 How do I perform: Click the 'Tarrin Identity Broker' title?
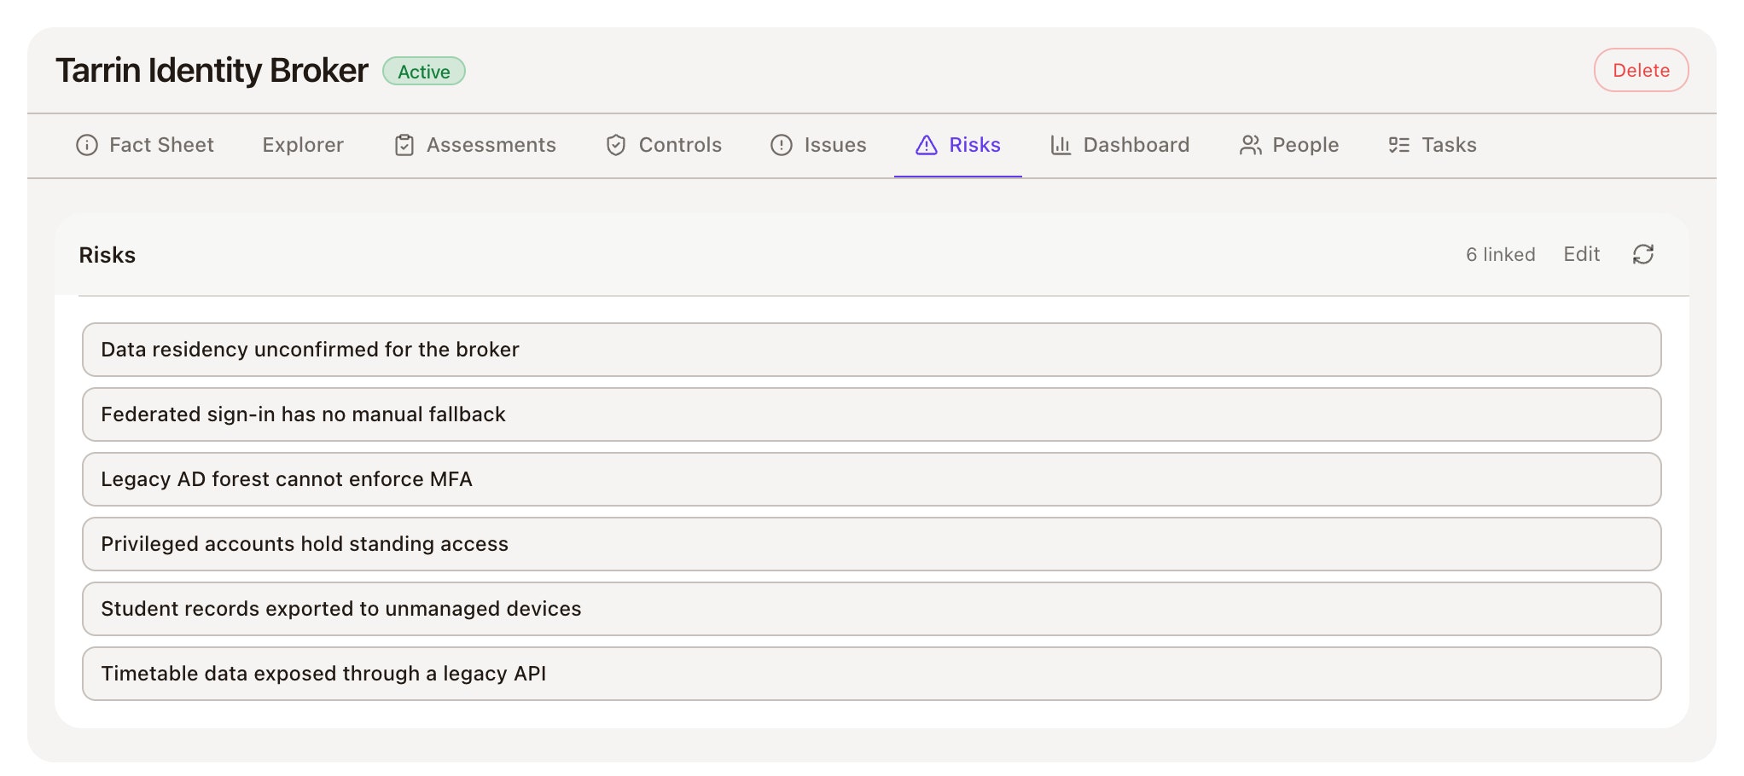pyautogui.click(x=212, y=70)
